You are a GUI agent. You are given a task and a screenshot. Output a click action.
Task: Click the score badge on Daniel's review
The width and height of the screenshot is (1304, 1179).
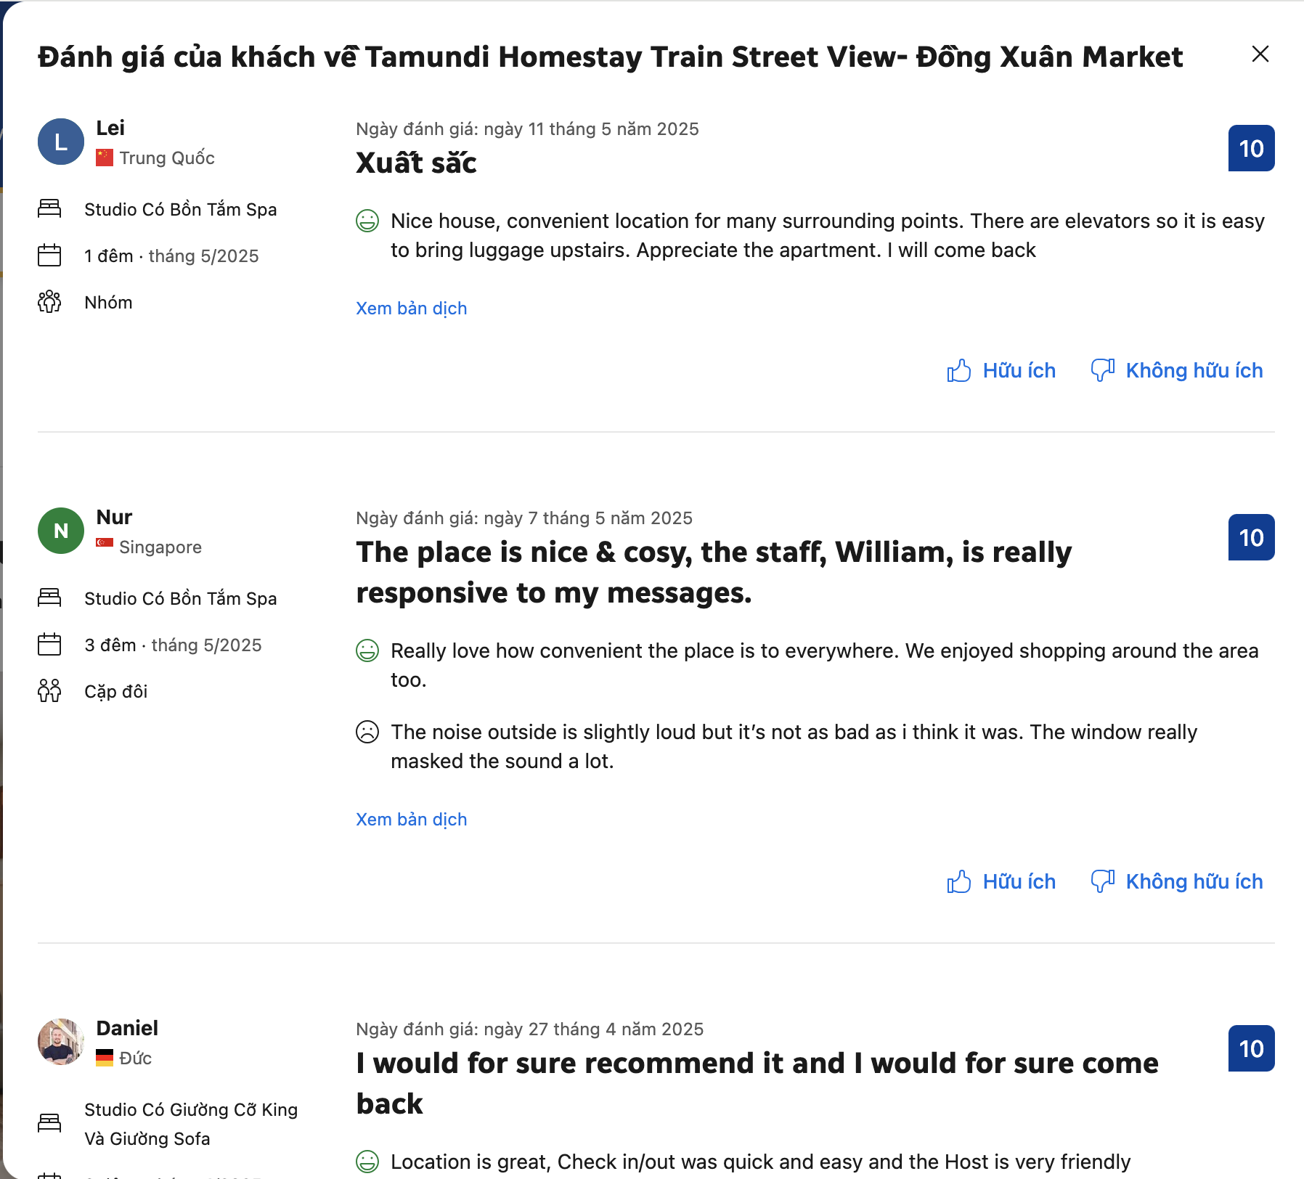pyautogui.click(x=1251, y=1049)
